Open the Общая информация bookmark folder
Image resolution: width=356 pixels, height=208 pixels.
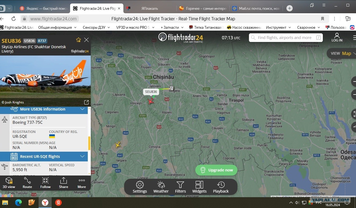pos(57,27)
